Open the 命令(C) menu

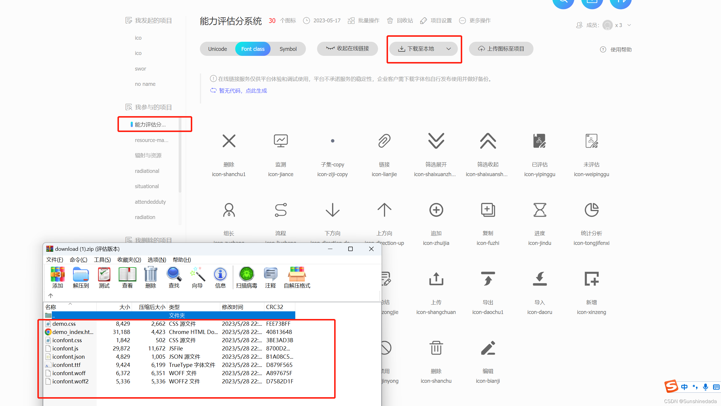(x=78, y=260)
